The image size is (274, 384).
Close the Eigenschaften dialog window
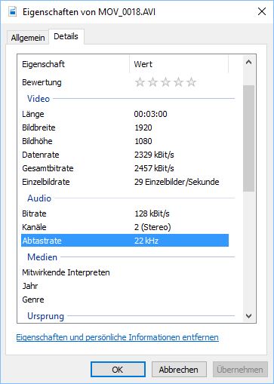click(x=262, y=11)
